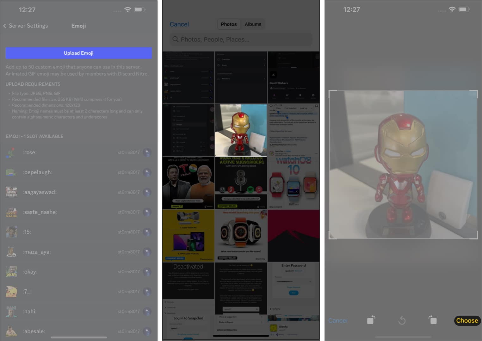Confirm crop with Choose button
The height and width of the screenshot is (341, 482).
[467, 320]
